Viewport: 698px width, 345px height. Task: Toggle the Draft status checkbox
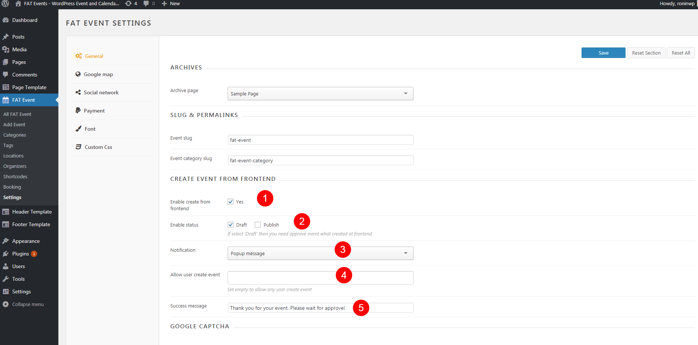point(231,225)
